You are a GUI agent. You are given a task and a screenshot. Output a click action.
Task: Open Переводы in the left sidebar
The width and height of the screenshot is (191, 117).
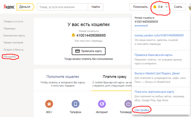(9, 28)
